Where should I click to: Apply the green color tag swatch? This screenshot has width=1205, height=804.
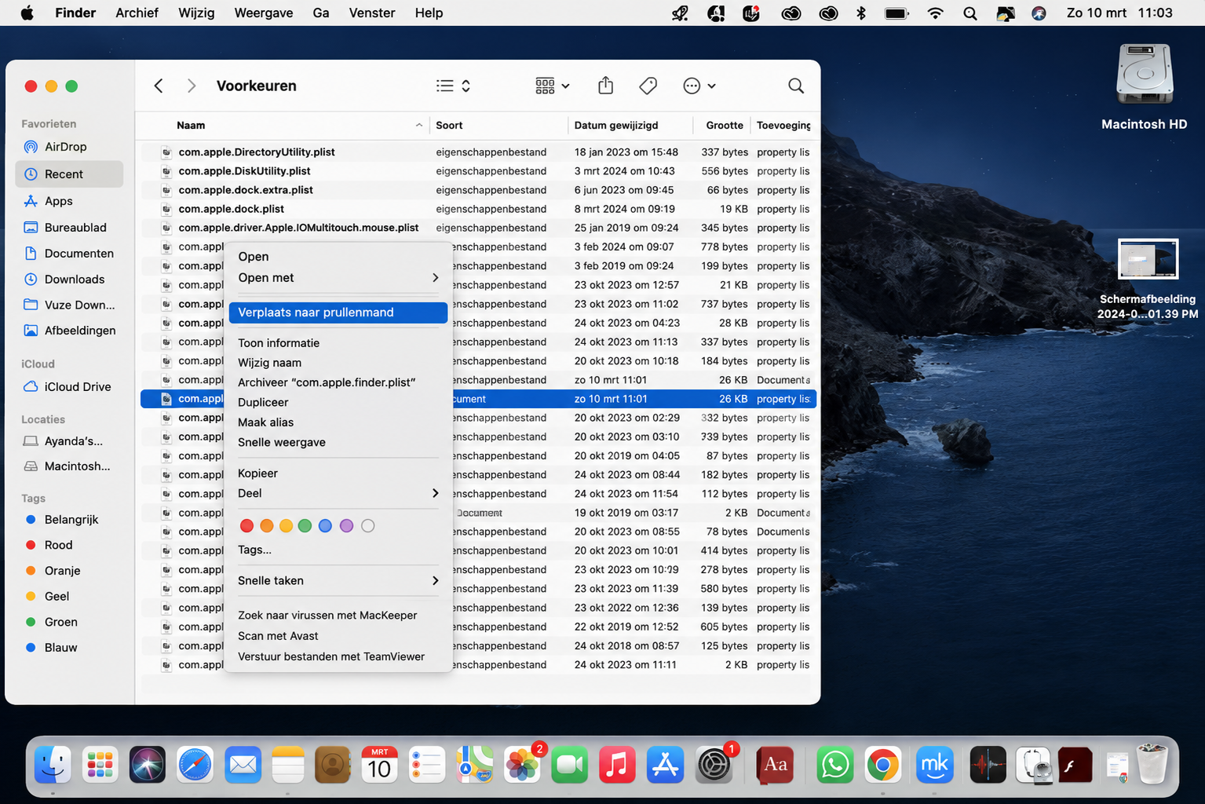tap(305, 526)
